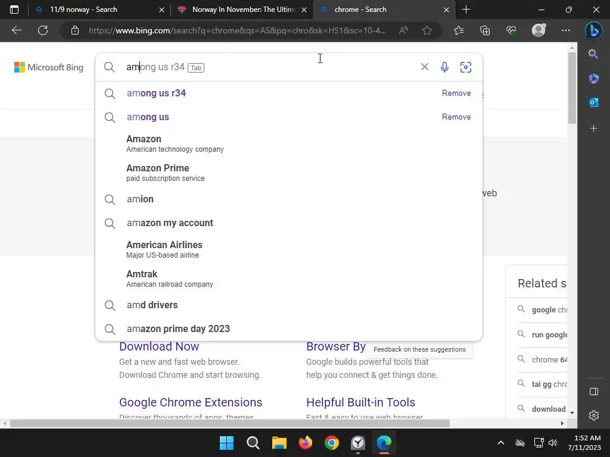Close the chrome - Search tab
The width and height of the screenshot is (610, 457).
447,10
